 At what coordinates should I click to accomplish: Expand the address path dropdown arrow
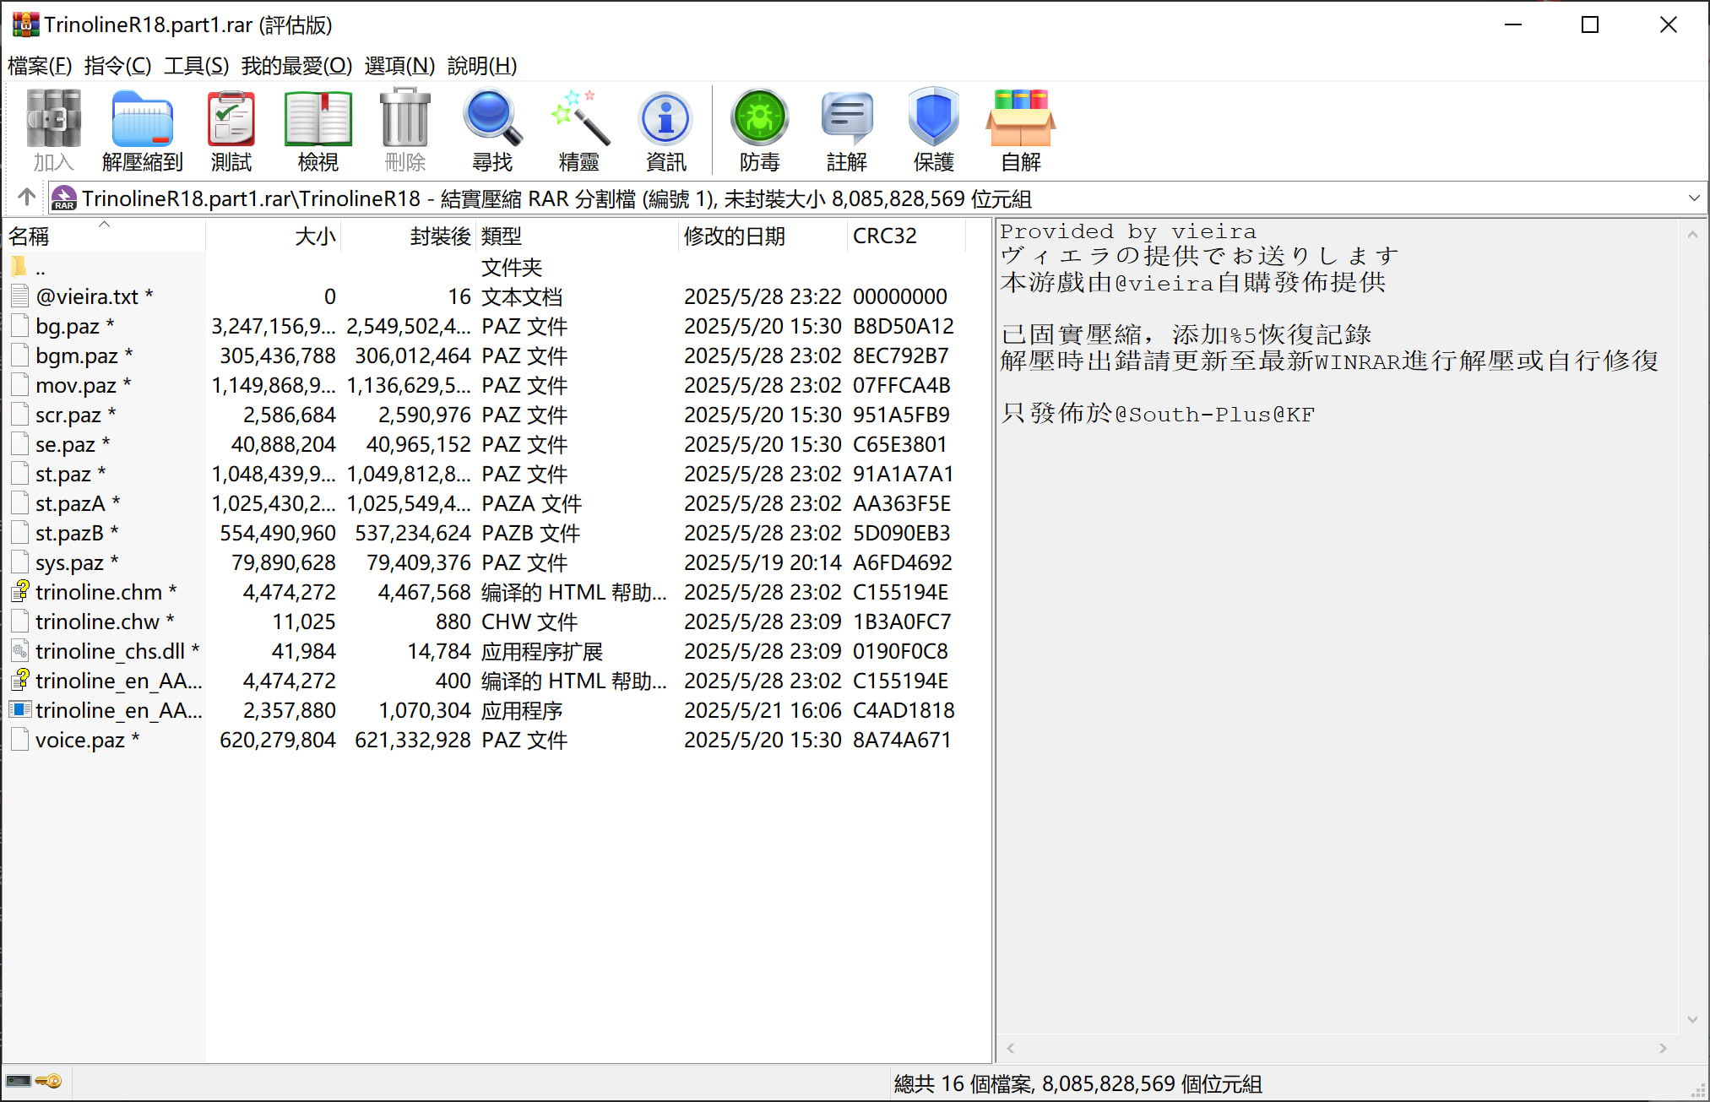point(1694,198)
